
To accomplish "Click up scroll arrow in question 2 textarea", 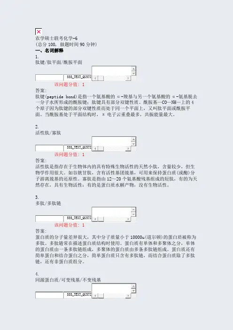I will coord(133,139).
